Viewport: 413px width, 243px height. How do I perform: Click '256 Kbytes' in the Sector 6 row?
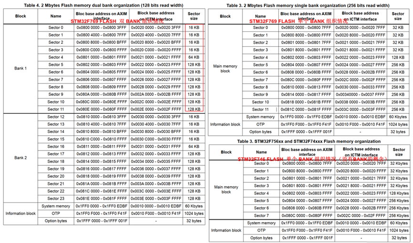pos(399,208)
